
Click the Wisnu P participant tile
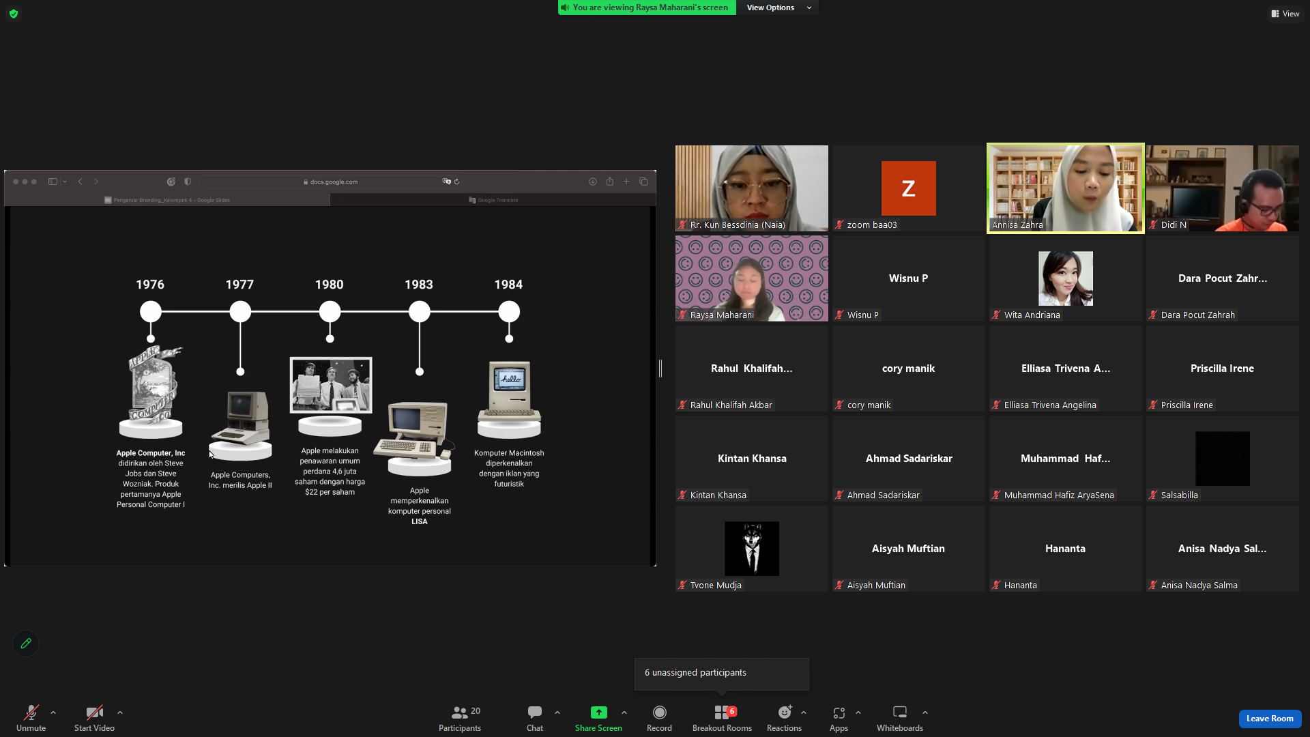(909, 278)
